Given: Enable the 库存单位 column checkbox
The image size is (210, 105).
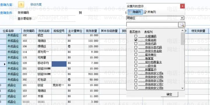Looking at the screenshot, I should tap(136, 55).
